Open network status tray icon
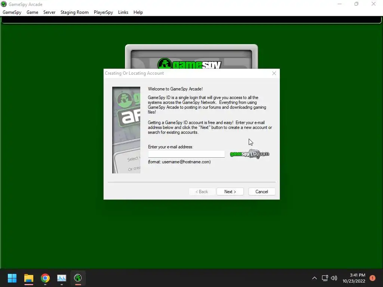 [325, 278]
